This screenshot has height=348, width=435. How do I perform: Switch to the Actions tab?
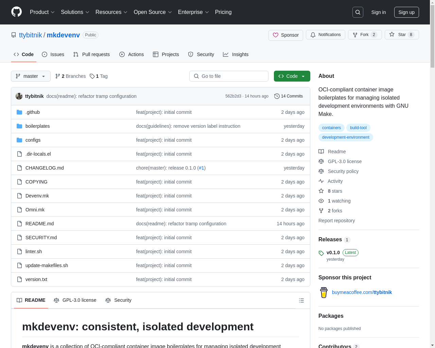click(x=132, y=54)
